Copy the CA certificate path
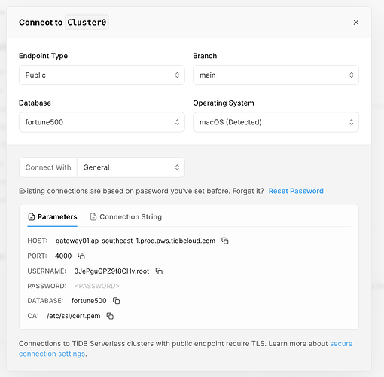This screenshot has height=377, width=384. click(110, 316)
